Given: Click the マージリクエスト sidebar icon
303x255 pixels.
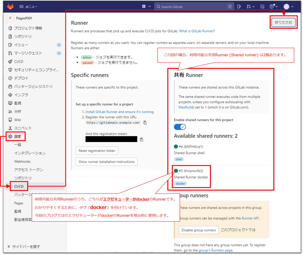Looking at the screenshot, I should [x=10, y=53].
